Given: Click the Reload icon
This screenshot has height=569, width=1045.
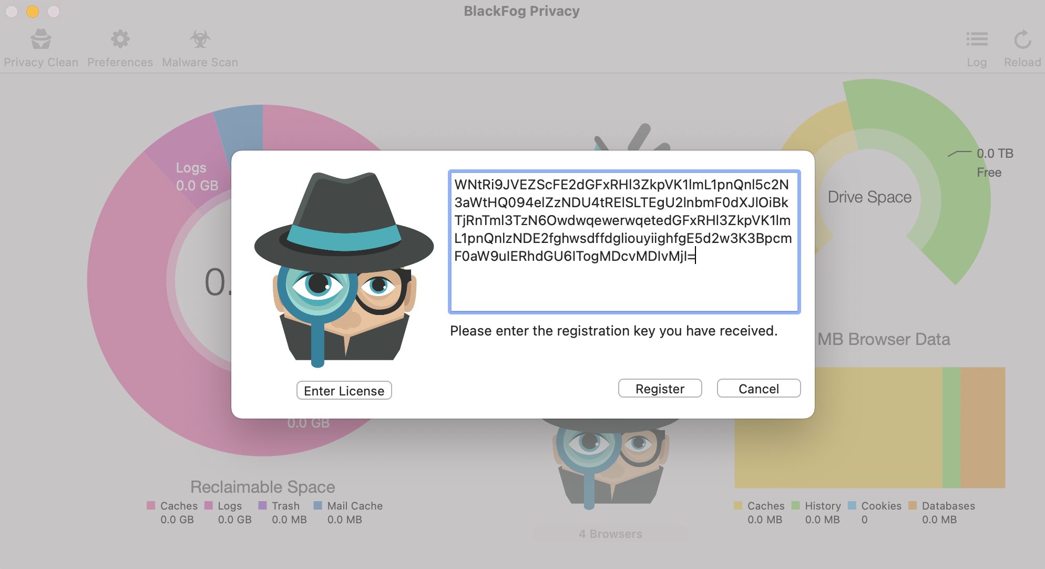Looking at the screenshot, I should tap(1022, 39).
